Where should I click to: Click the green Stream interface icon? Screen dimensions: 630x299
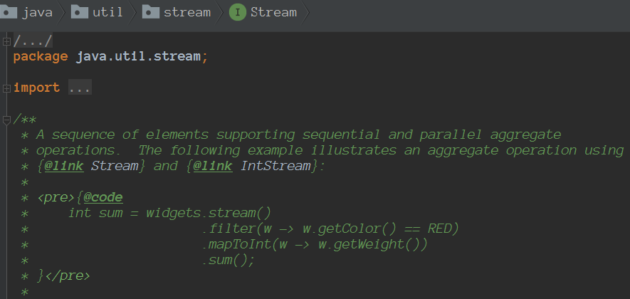coord(237,12)
